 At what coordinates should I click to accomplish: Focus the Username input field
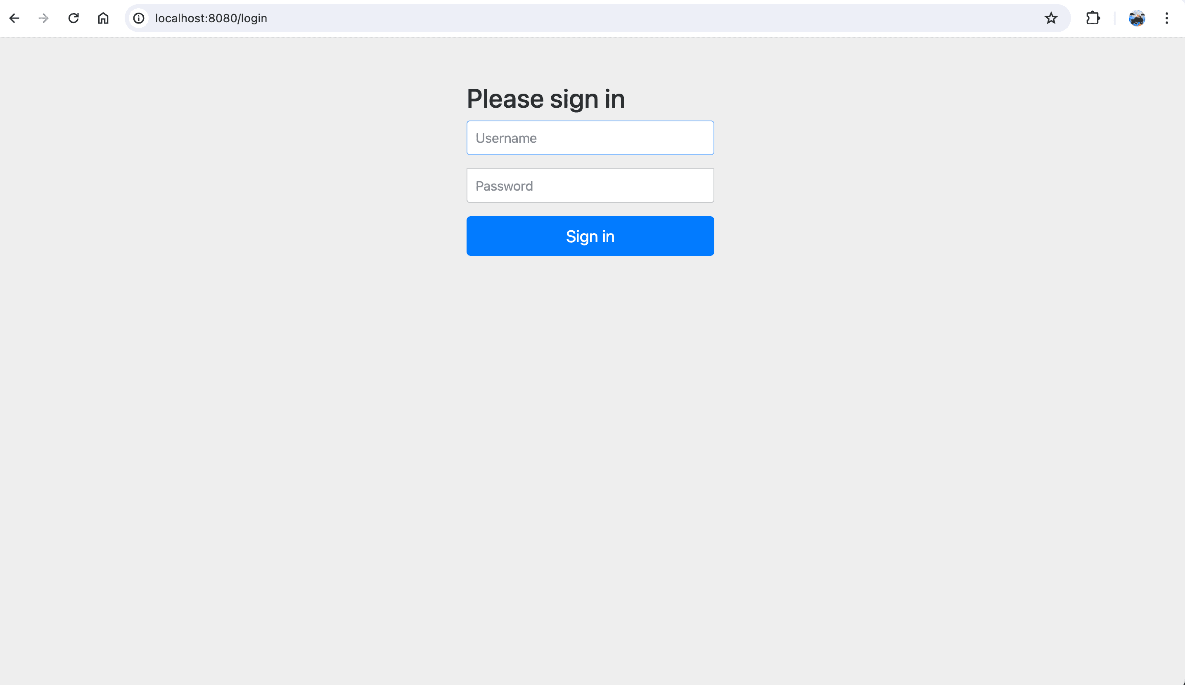(590, 138)
